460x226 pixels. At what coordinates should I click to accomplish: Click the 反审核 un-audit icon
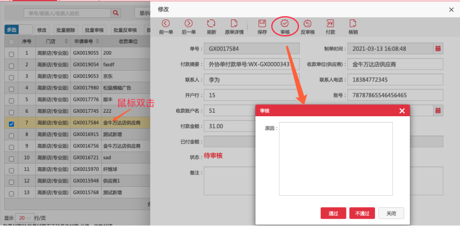tap(308, 23)
